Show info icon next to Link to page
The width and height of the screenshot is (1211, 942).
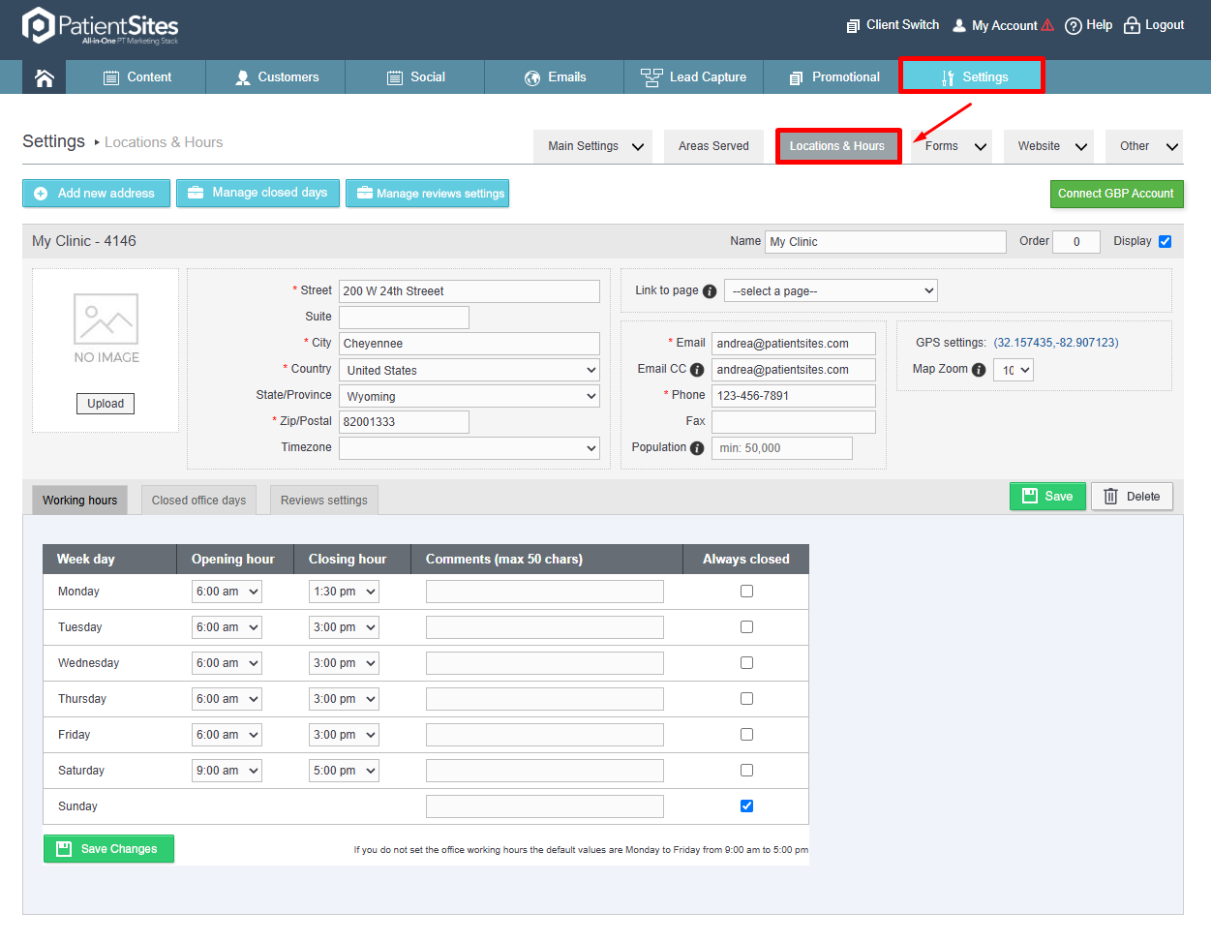[x=710, y=291]
